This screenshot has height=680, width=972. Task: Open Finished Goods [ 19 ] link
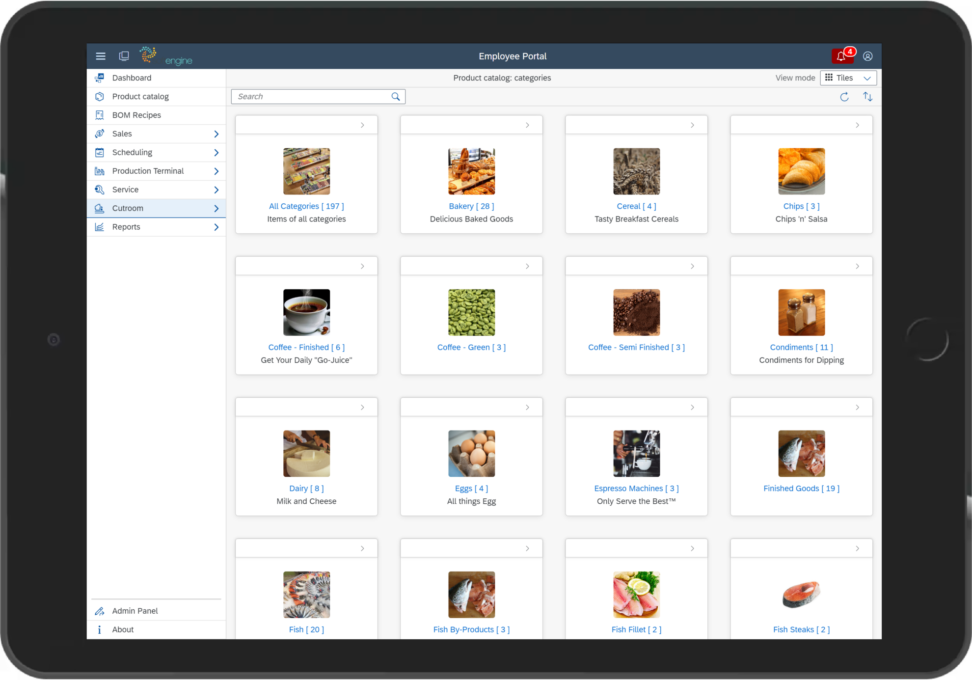pos(801,489)
